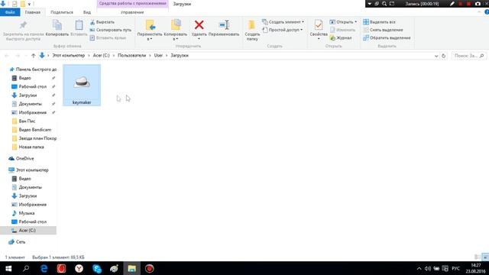489x275 pixels.
Task: Click Этот компьютер in the address path
Action: (x=68, y=55)
